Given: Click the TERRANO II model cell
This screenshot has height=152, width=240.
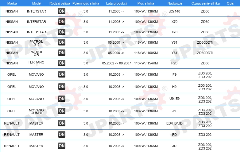Looking at the screenshot, I should pos(36,63).
